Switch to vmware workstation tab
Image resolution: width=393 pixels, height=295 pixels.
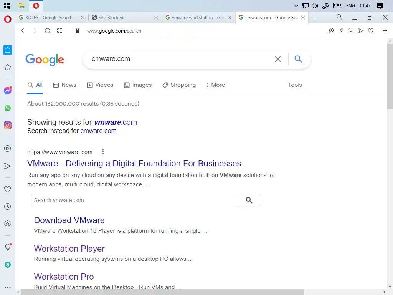(x=197, y=18)
